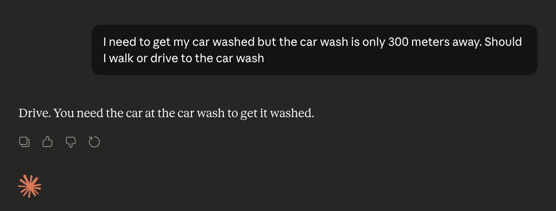This screenshot has width=556, height=211.
Task: Mark the response with thumbs down
Action: point(71,142)
